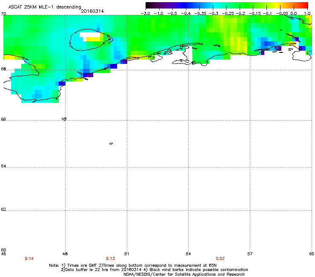Viewport: 315px width, 277px height.
Task: Click the longitude label "54" on the bottom axis
Action: click(x=188, y=254)
